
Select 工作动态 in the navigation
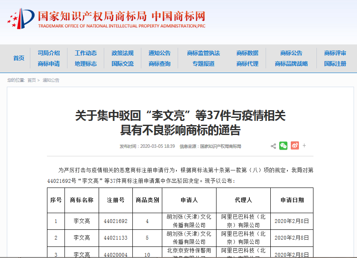coord(85,53)
